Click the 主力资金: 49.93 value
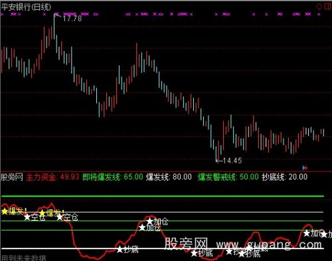The width and height of the screenshot is (332, 261). point(53,177)
